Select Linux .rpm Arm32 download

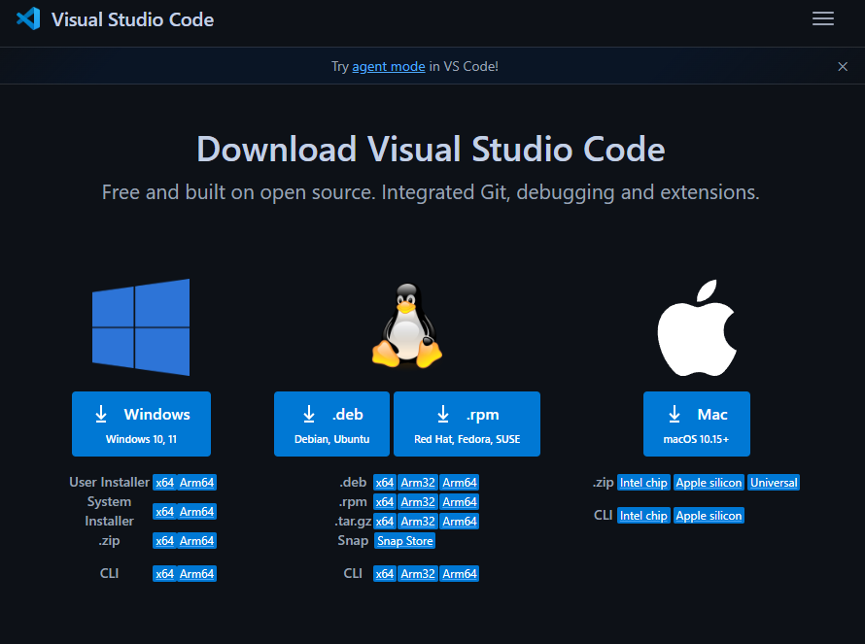418,502
